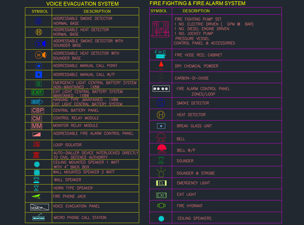304x225 pixels.
Task: Select the green fire phone jack arrow
Action: [x=36, y=196]
